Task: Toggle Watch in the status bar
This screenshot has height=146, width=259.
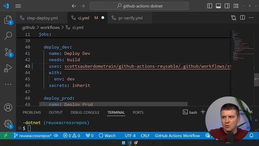Action: pyautogui.click(x=107, y=136)
